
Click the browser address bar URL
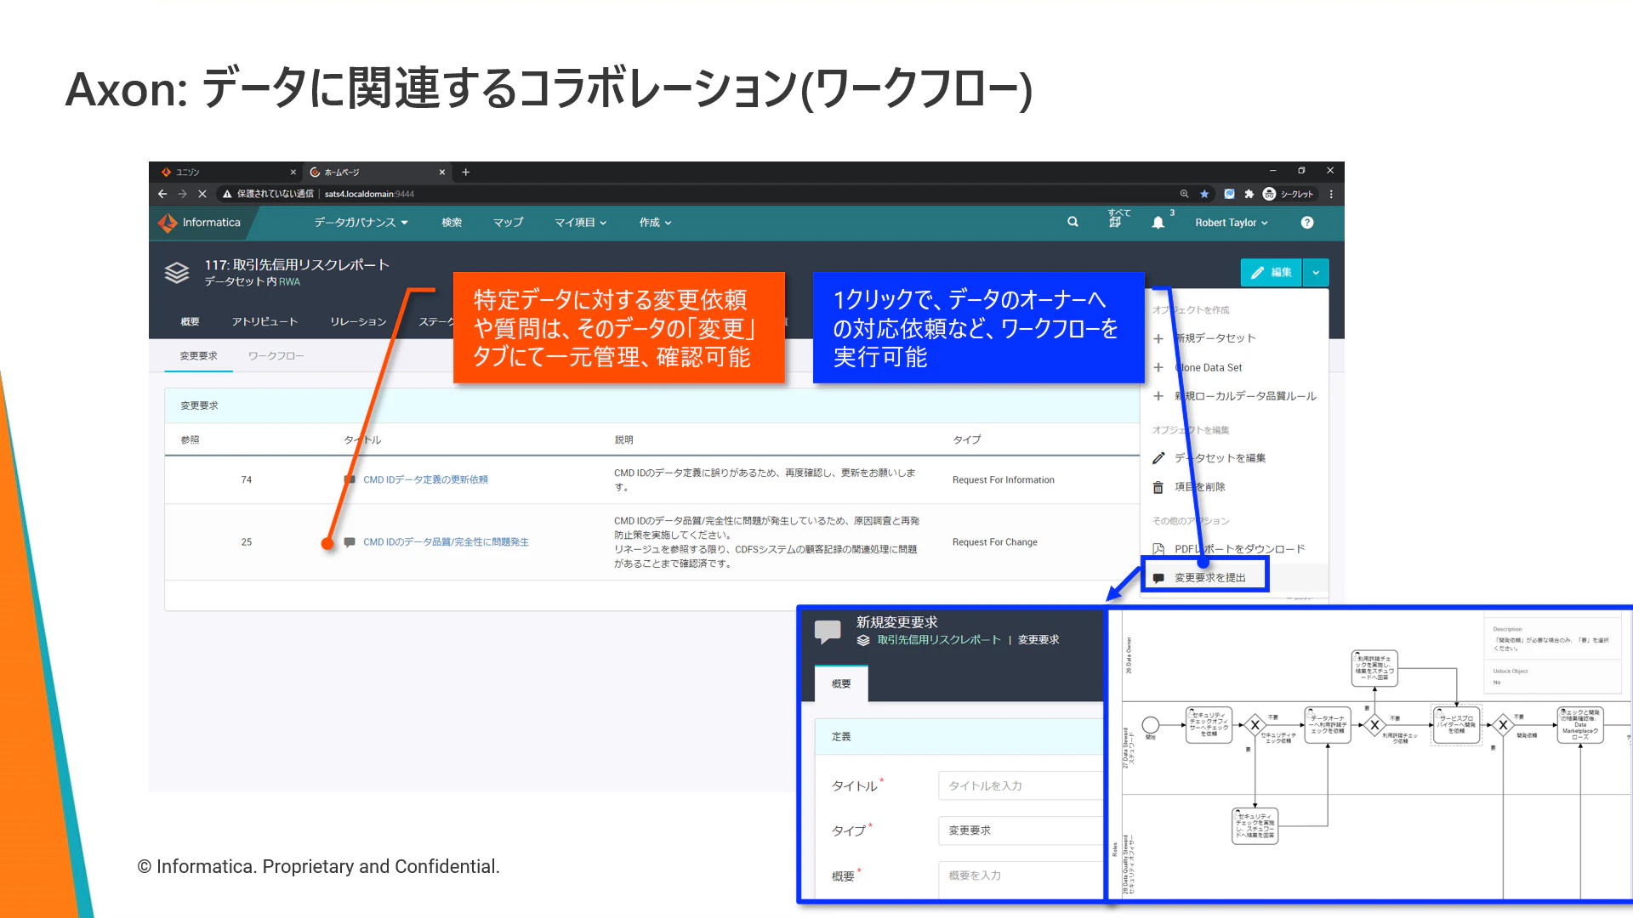[x=369, y=194]
